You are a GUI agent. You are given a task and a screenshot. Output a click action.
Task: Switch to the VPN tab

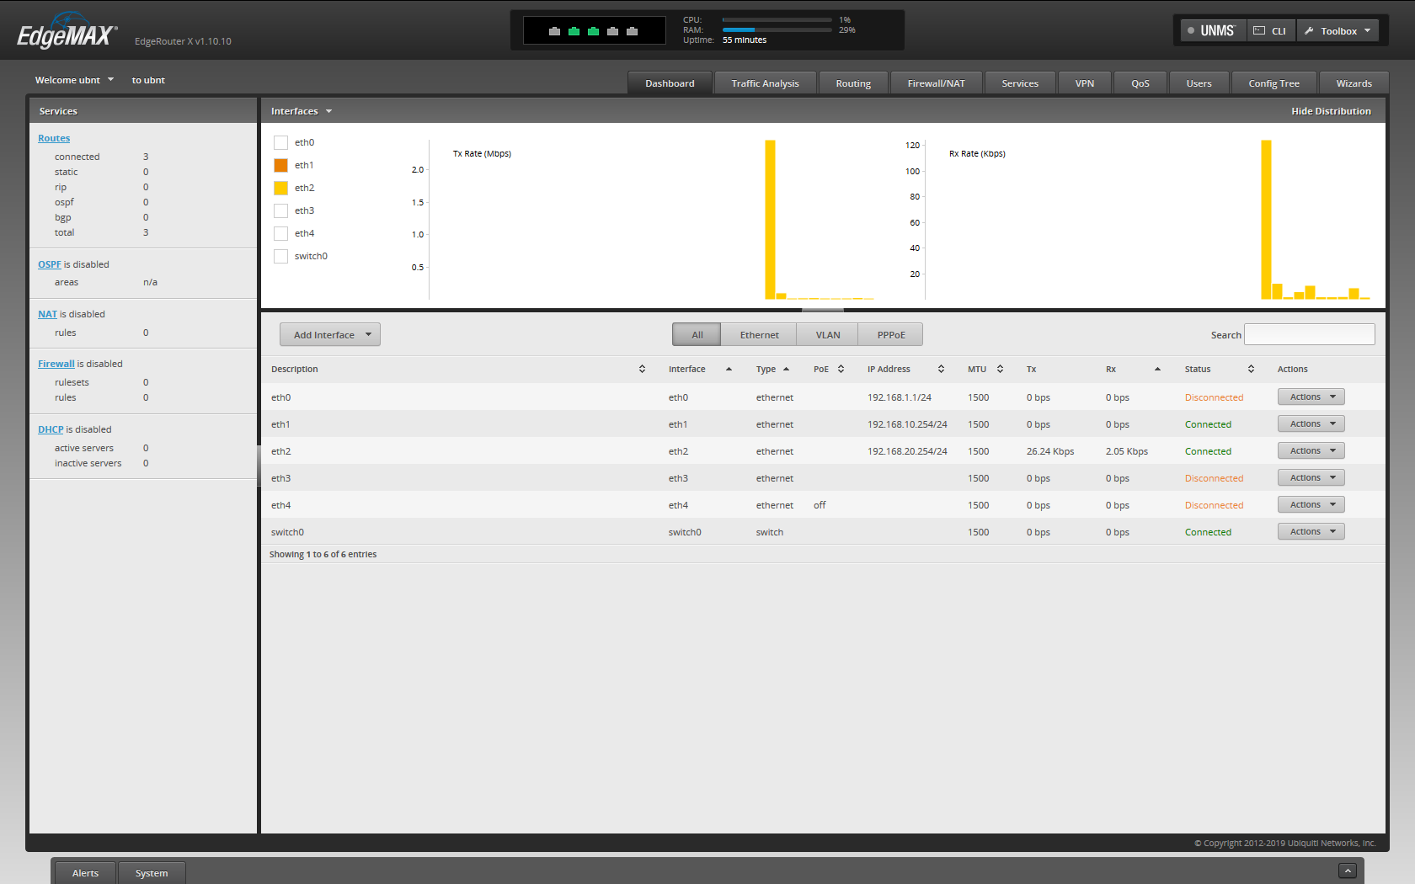tap(1085, 83)
